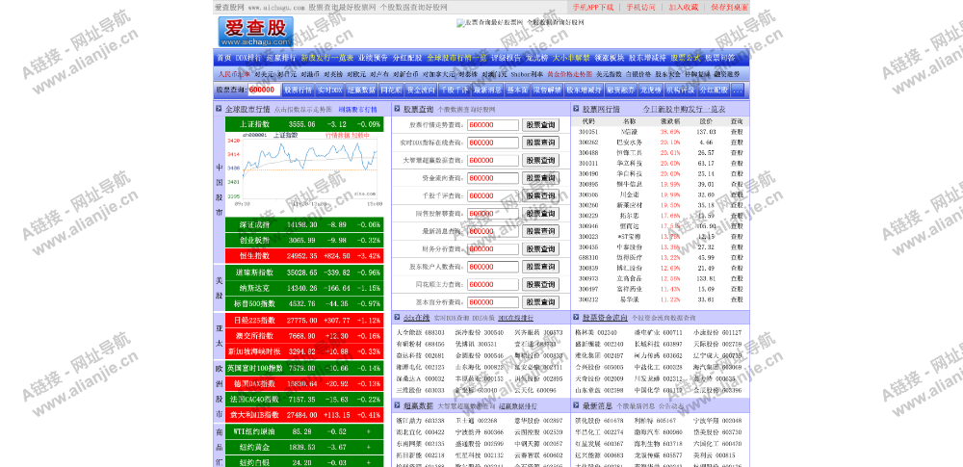The image size is (963, 467).
Task: Click 今日新股申购发行一览表 link
Action: tap(684, 109)
